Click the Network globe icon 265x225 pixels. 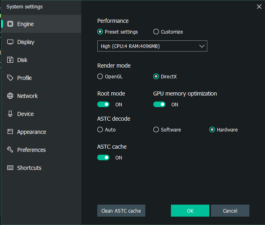[10, 96]
